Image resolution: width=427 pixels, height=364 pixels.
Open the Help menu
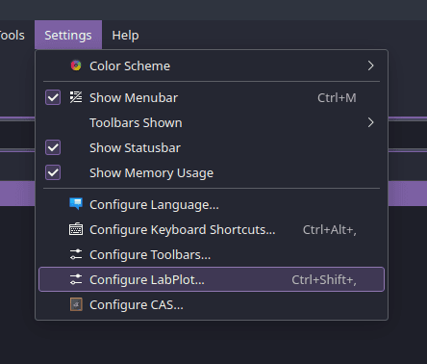click(x=125, y=35)
